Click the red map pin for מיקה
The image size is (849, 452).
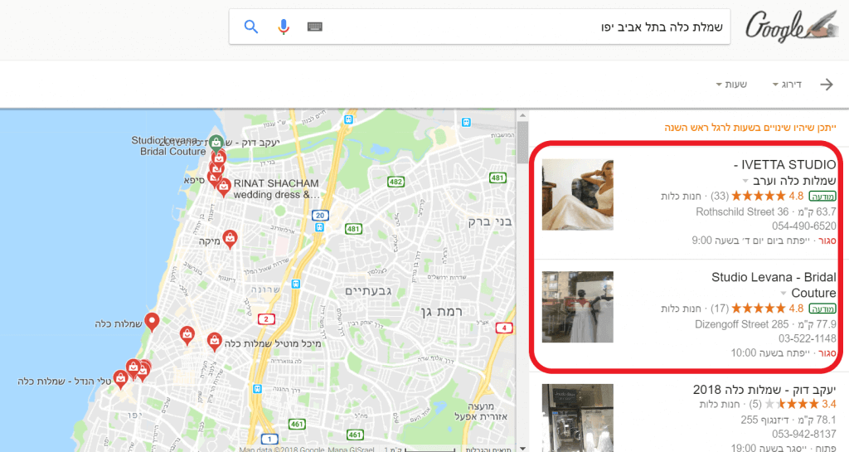coord(230,239)
